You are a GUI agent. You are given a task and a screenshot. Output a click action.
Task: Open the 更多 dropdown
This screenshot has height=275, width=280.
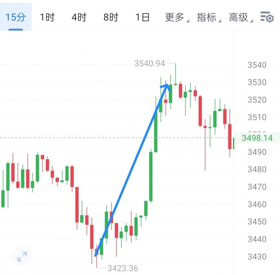(x=176, y=17)
